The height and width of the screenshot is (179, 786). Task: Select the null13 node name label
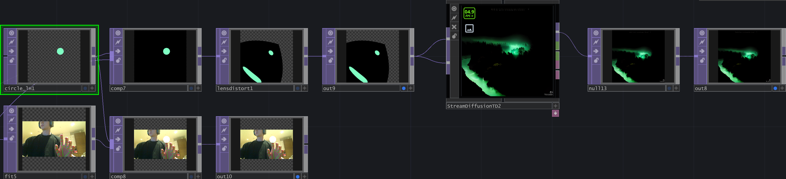pyautogui.click(x=626, y=88)
